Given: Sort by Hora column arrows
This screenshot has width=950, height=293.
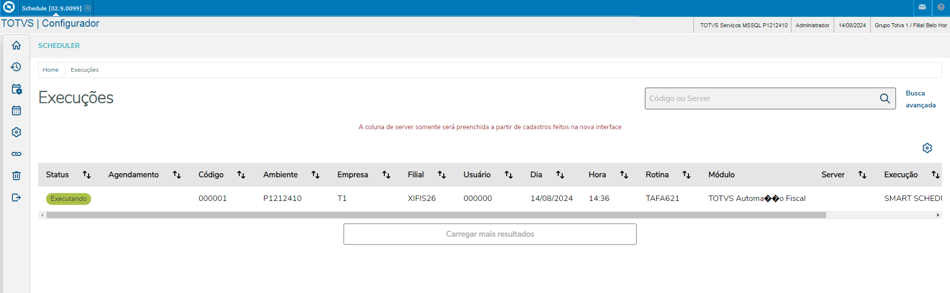Looking at the screenshot, I should point(624,175).
